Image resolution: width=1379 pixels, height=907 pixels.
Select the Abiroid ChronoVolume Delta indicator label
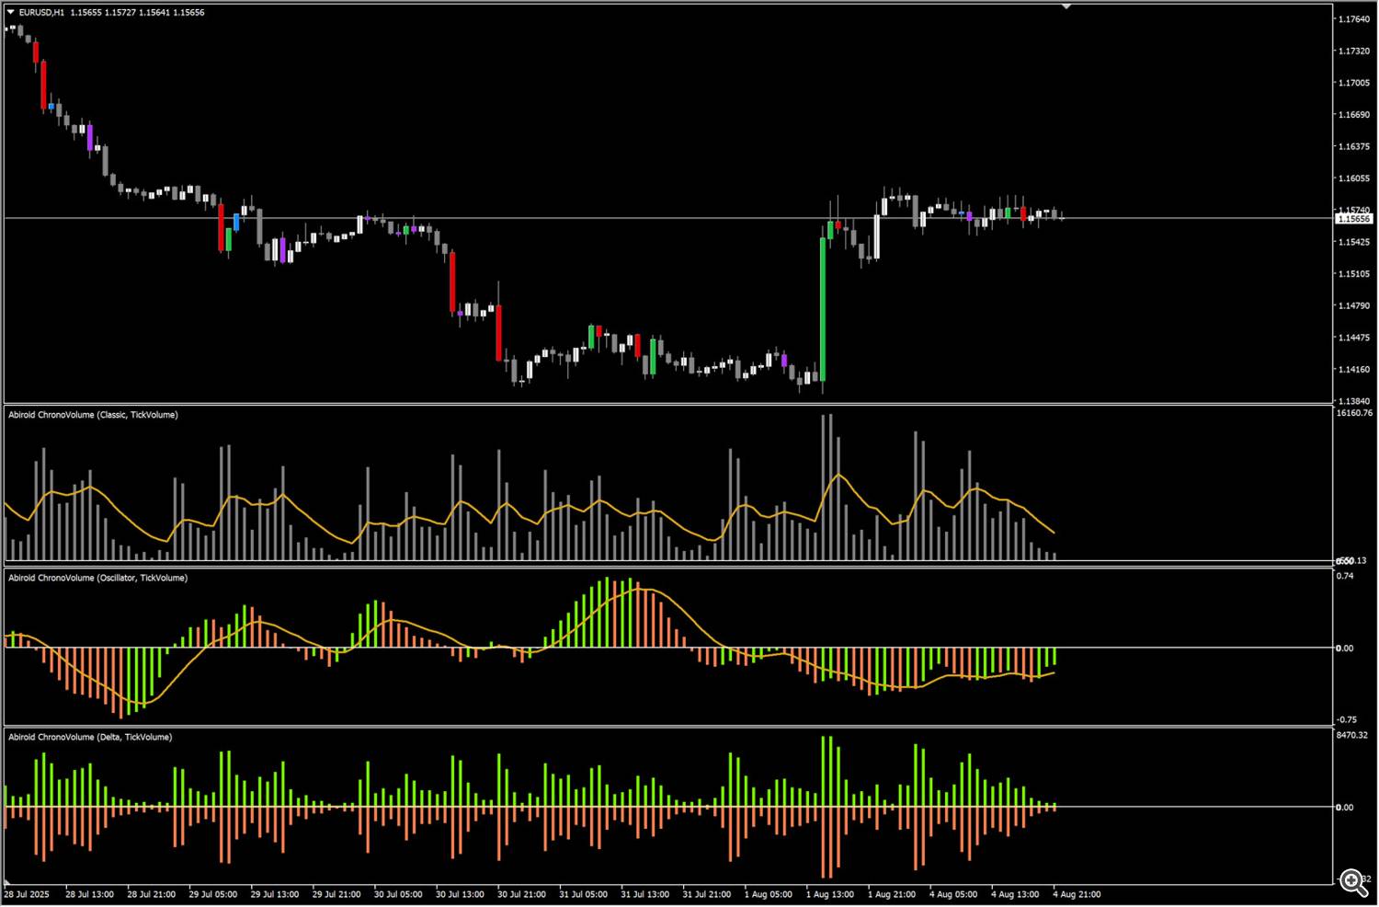[90, 737]
